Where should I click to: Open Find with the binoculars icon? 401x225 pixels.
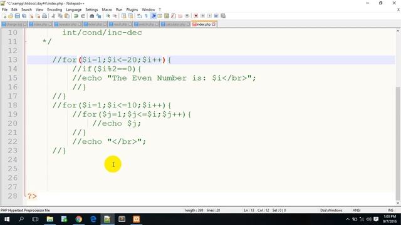(x=92, y=16)
